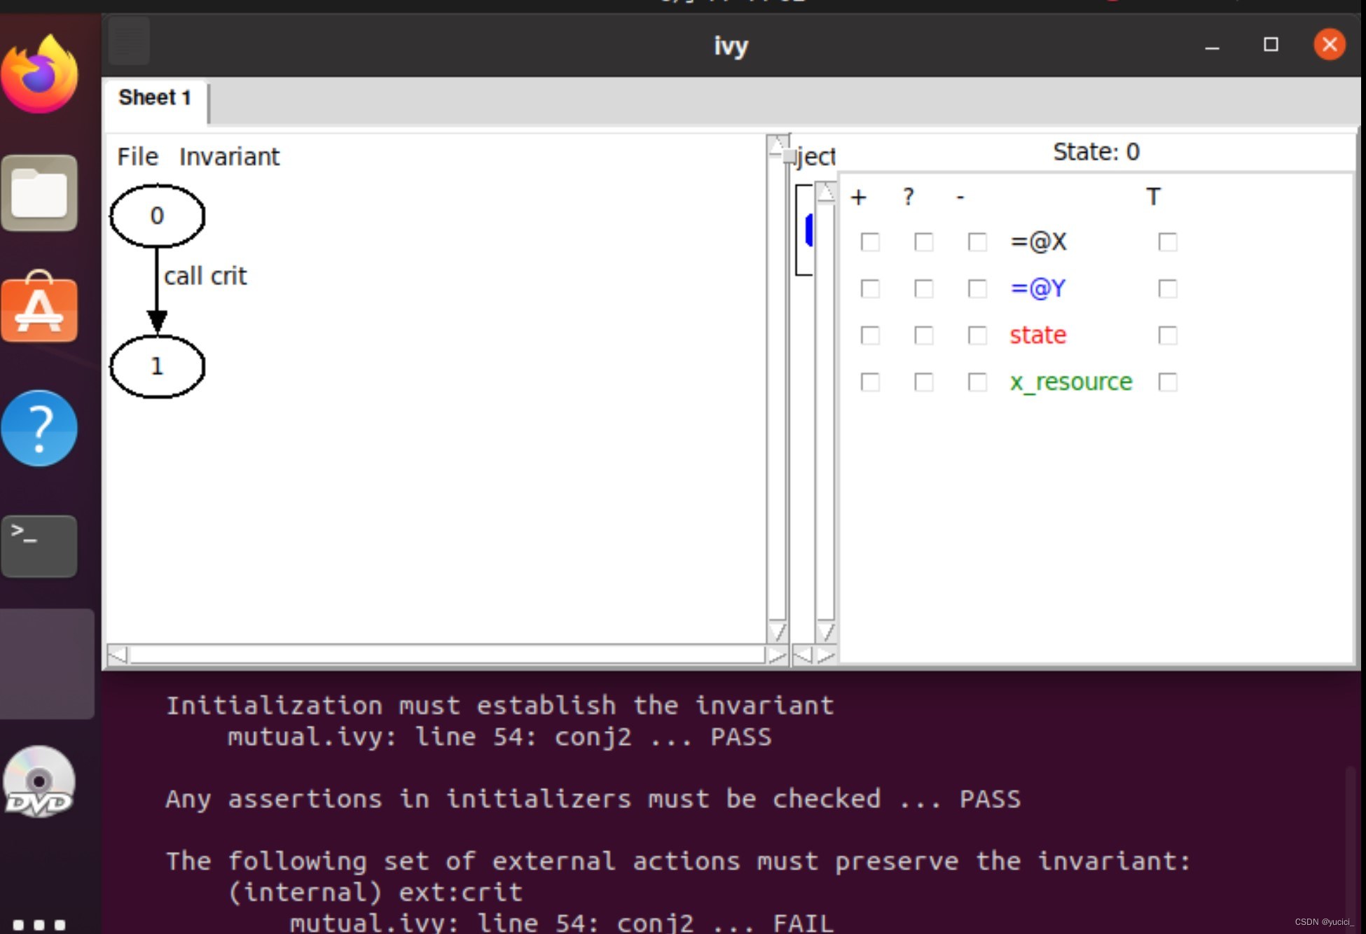Check the plus box for =@X
The height and width of the screenshot is (934, 1366).
870,242
